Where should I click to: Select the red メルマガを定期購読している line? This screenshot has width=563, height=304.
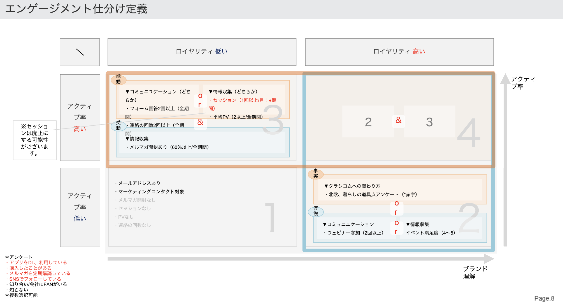38,273
